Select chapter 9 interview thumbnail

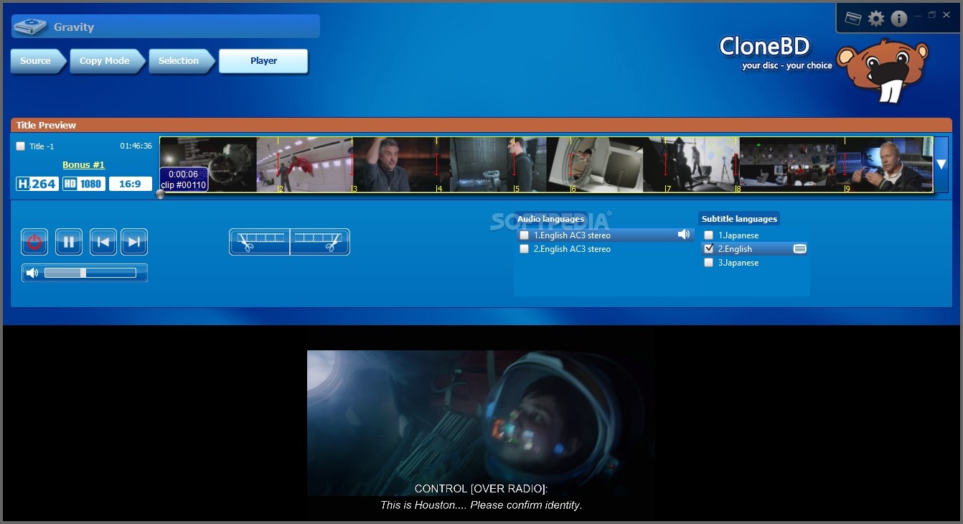click(x=884, y=164)
